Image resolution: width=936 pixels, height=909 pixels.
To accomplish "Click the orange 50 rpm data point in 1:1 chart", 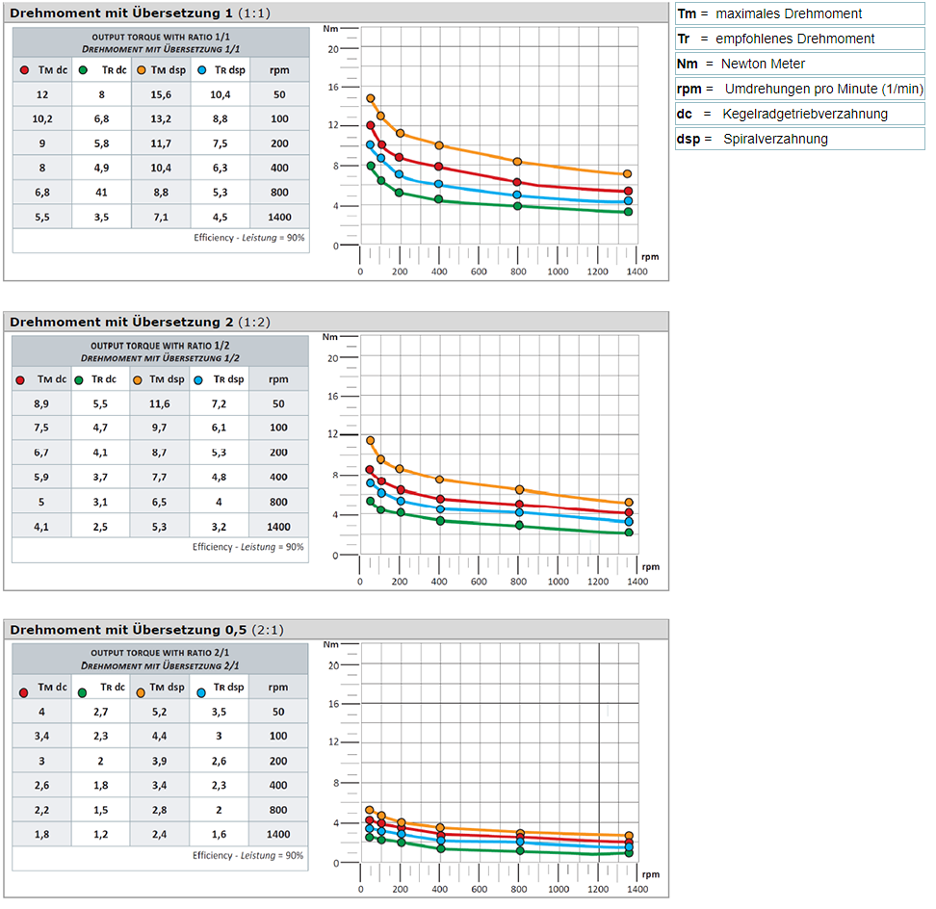I will [371, 98].
